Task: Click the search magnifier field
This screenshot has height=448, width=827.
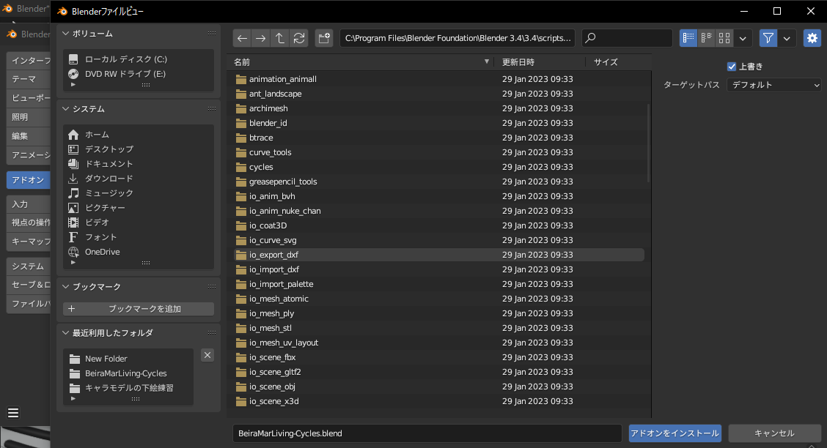Action: (627, 38)
